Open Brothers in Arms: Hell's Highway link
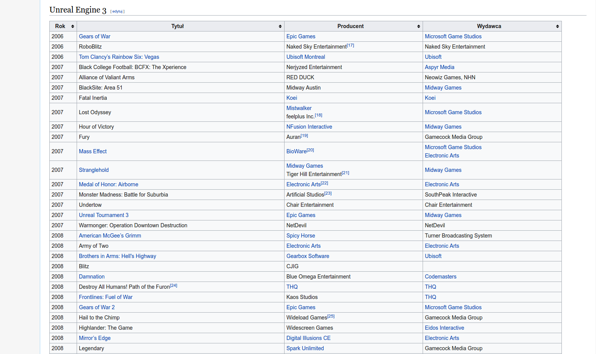 (x=117, y=256)
